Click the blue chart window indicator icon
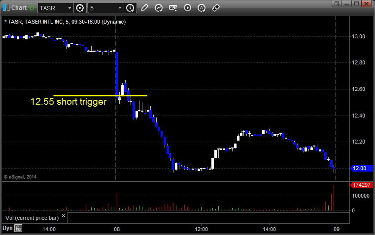Viewport: 375px width, 235px height. 6,8
